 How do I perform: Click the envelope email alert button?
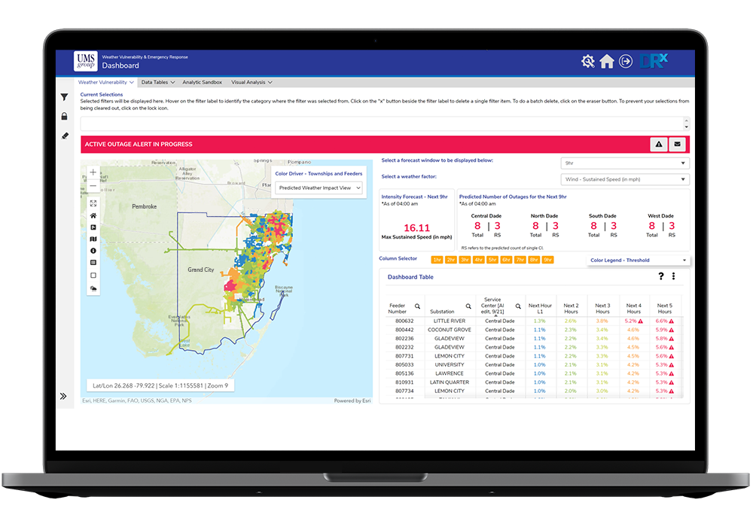(x=676, y=144)
